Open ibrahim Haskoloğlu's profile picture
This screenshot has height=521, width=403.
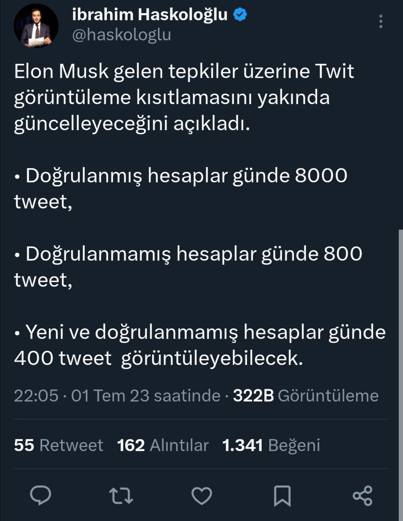36,25
